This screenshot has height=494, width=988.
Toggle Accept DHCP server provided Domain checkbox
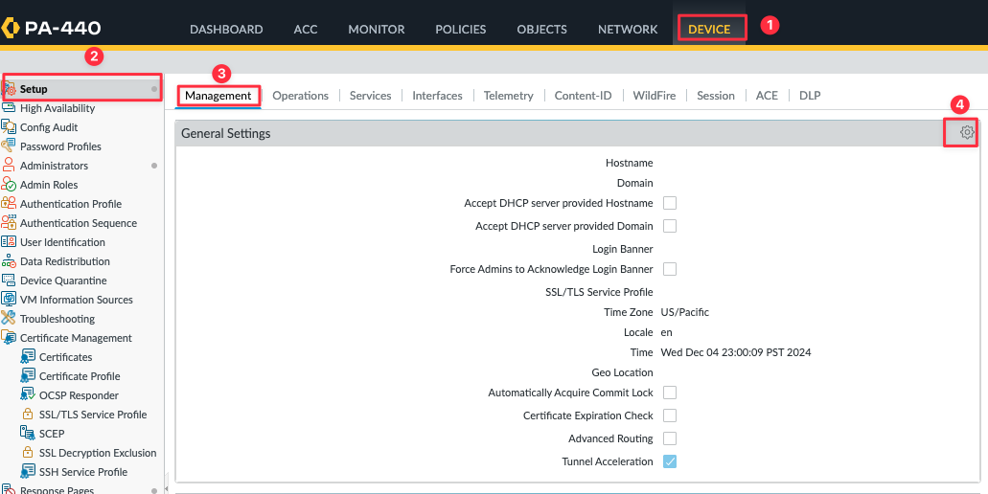[670, 226]
